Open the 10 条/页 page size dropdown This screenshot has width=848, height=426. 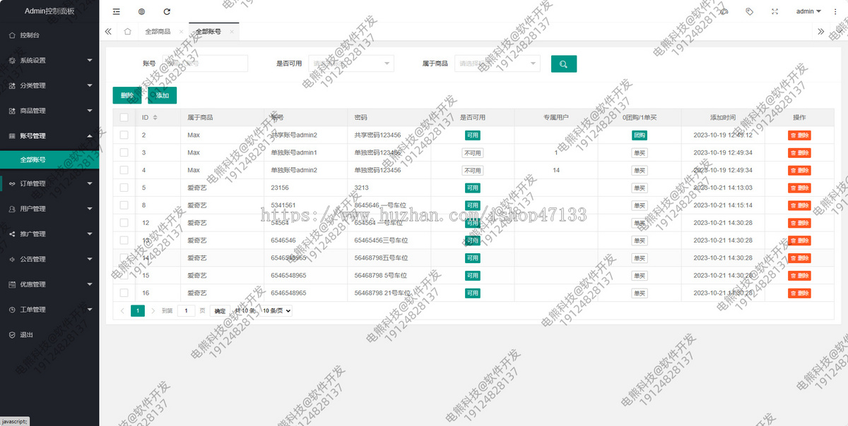[x=276, y=310]
